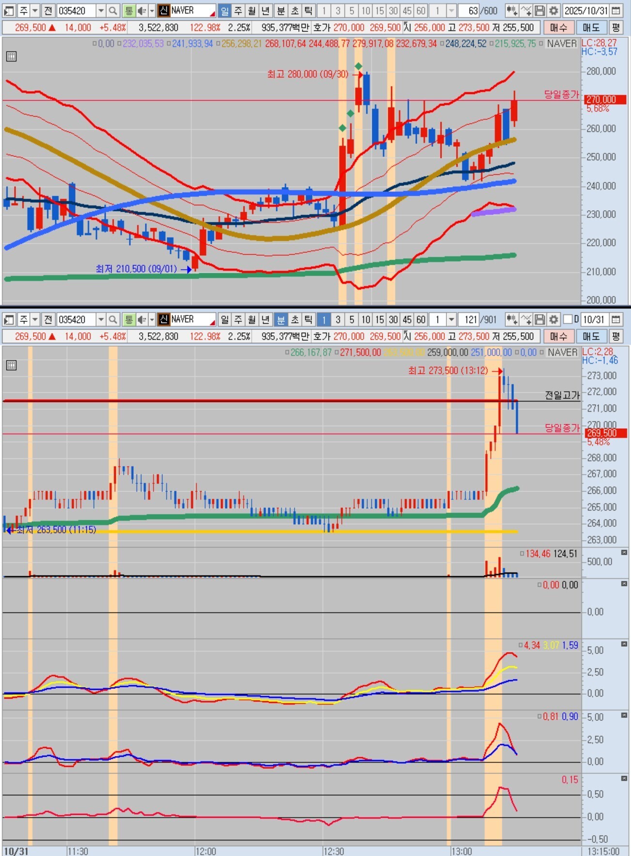Screen dimensions: 631x856
Task: Click the grid table icon on the daily chart
Action: [11, 57]
